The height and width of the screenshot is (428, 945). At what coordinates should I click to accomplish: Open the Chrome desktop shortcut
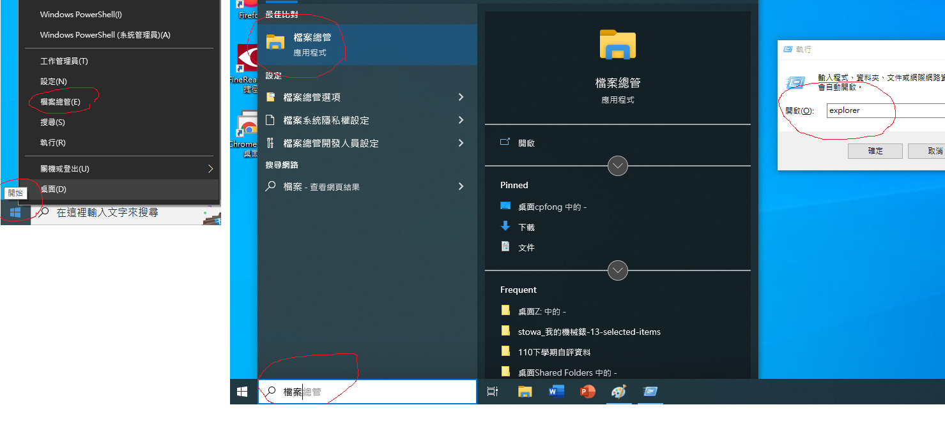(246, 128)
